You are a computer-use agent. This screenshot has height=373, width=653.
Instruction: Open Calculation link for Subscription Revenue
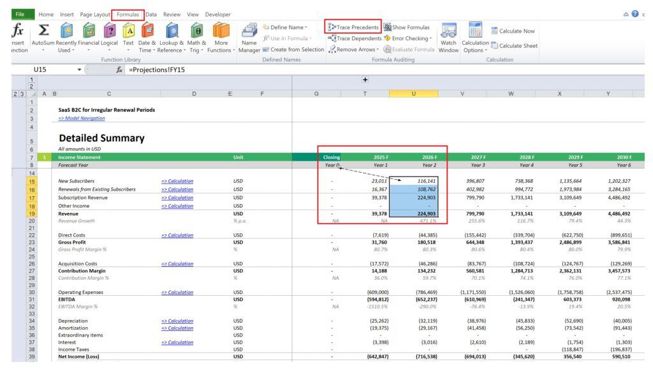coord(177,198)
